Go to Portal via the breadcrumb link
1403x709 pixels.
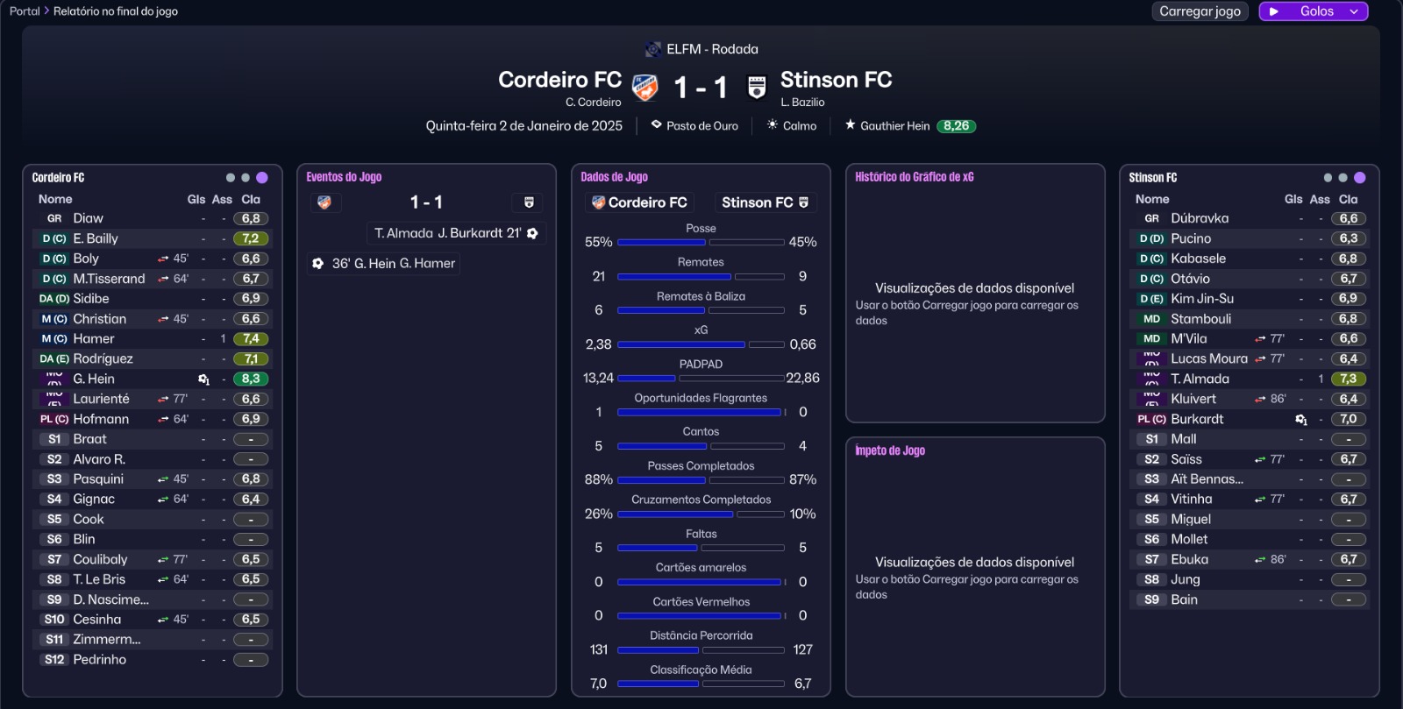(25, 11)
